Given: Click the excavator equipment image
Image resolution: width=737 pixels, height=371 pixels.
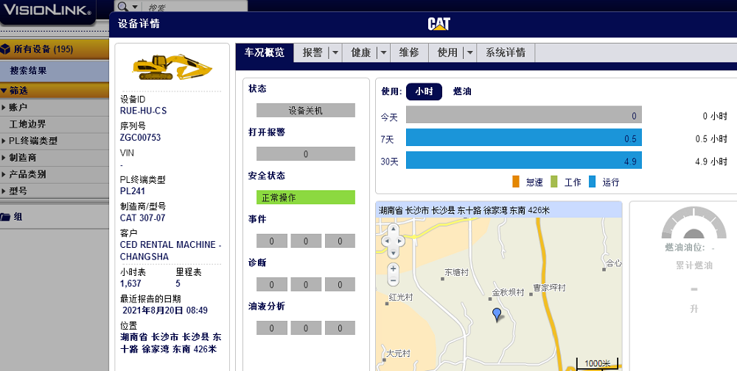Looking at the screenshot, I should (170, 66).
